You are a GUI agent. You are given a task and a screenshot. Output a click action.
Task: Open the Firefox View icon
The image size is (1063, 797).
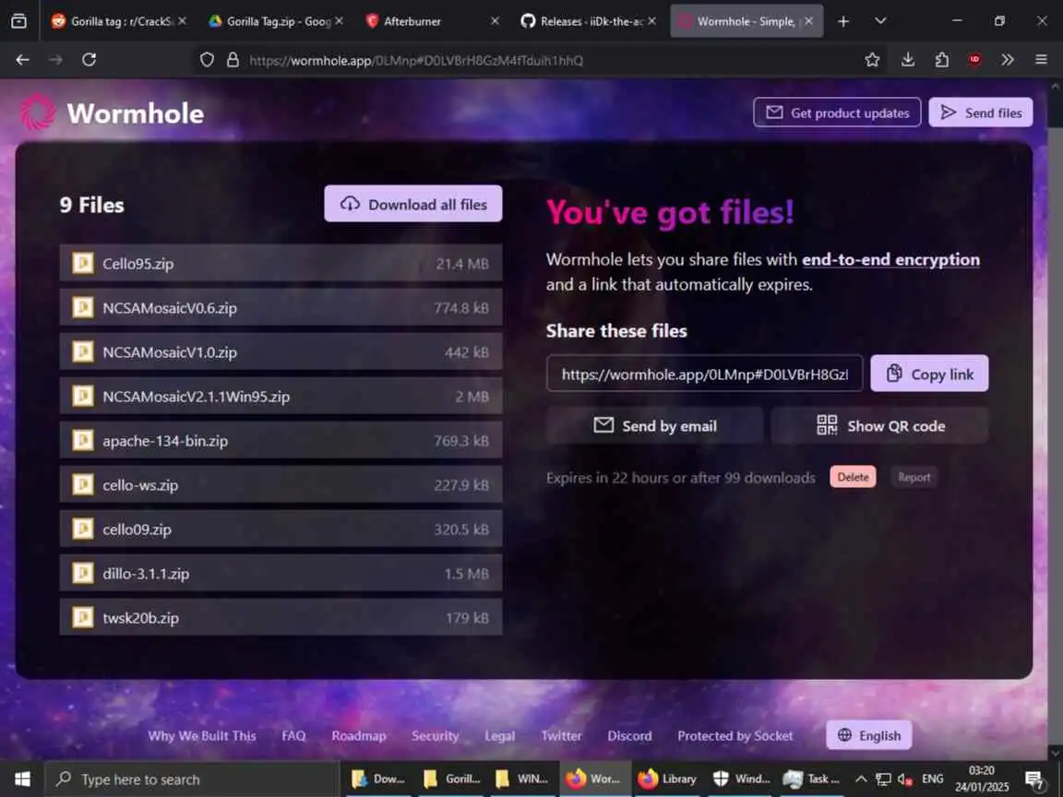(19, 21)
